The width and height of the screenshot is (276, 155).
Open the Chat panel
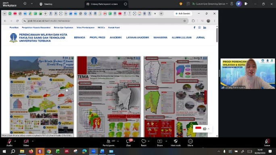click(128, 143)
